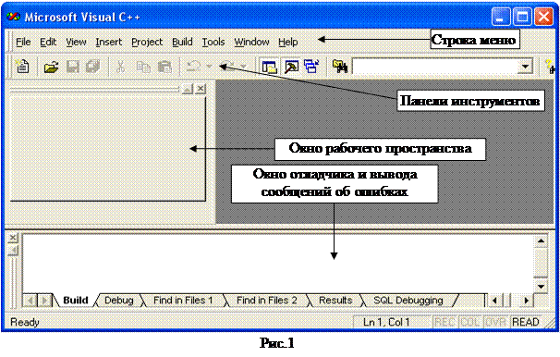Open the Window menu

tap(251, 43)
